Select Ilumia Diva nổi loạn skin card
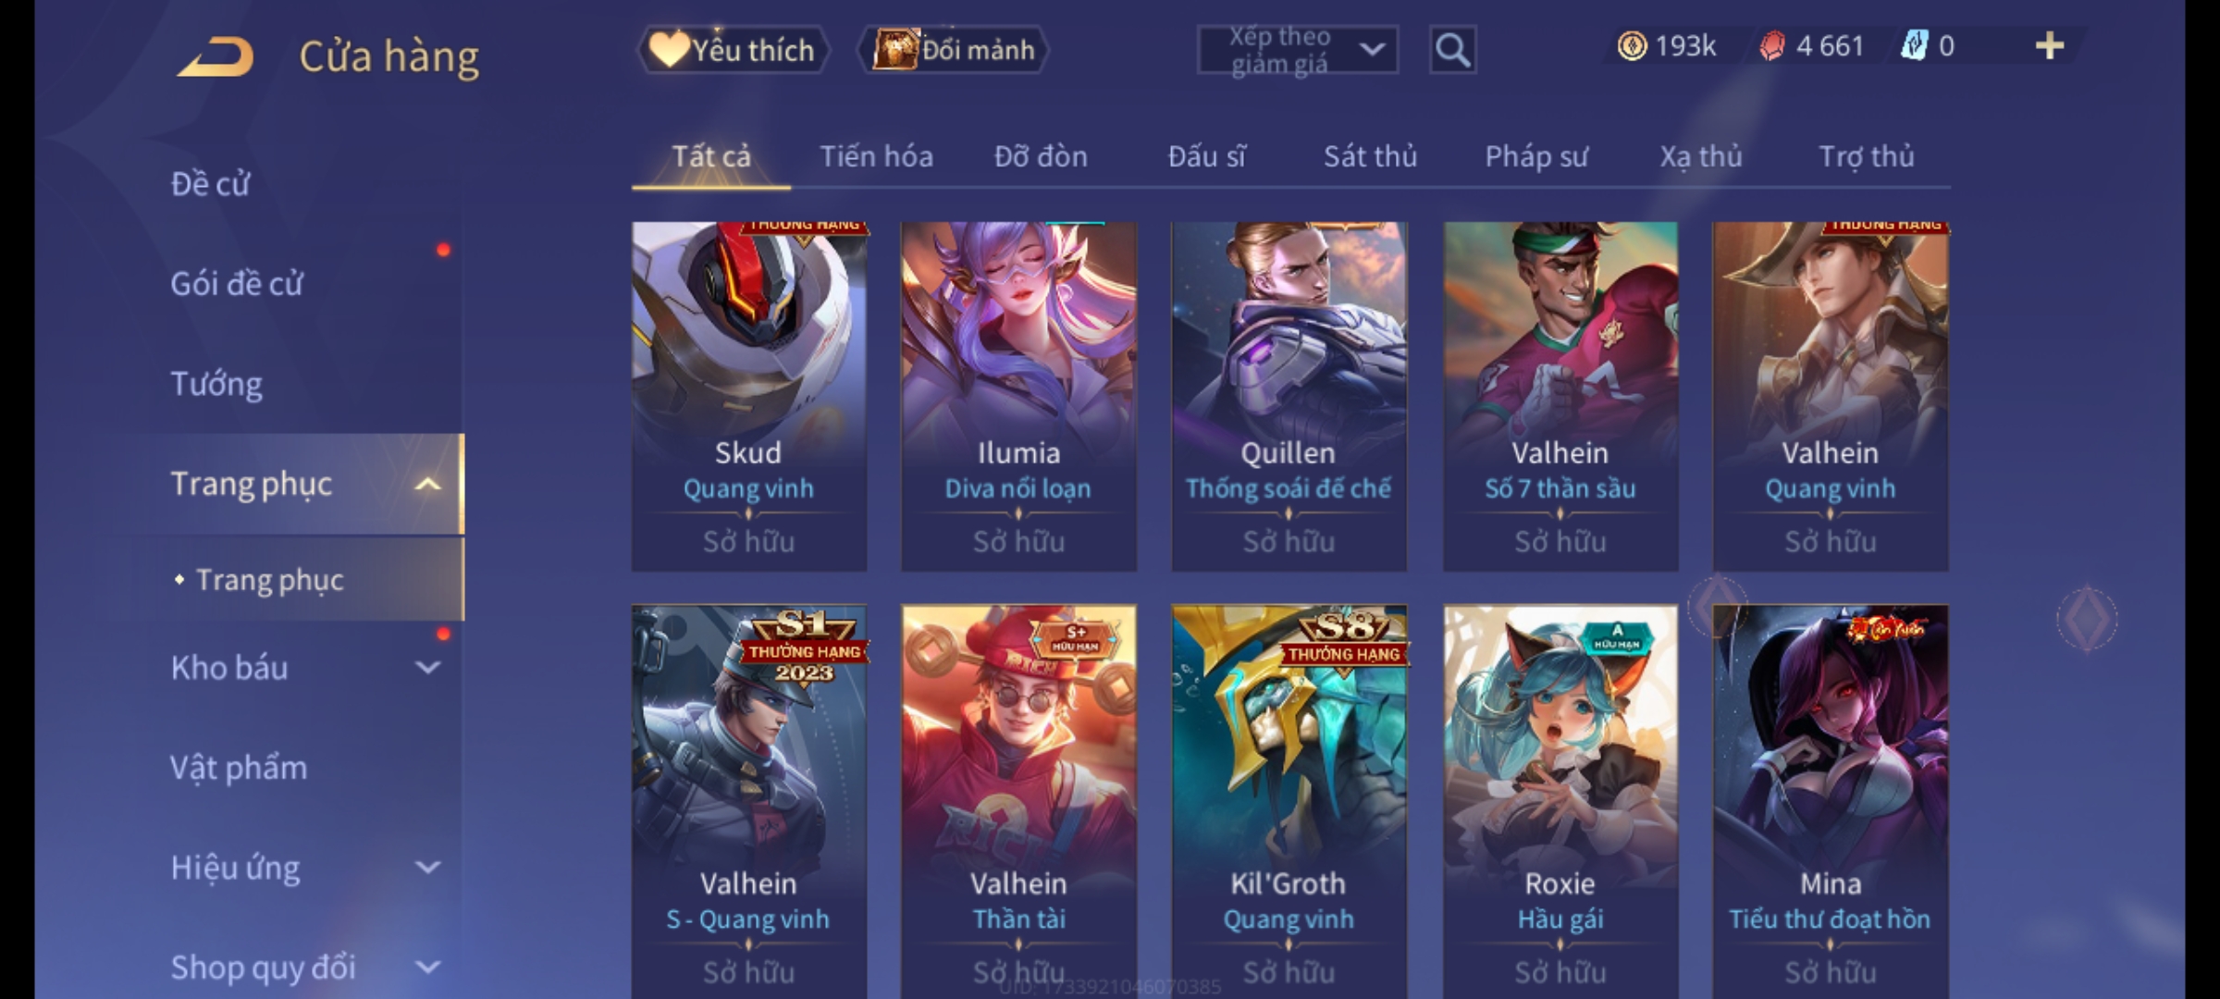2220x999 pixels. coord(1018,396)
